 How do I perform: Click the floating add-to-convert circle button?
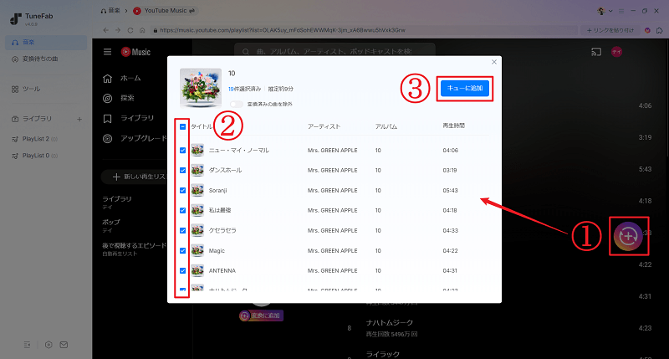[x=628, y=236]
